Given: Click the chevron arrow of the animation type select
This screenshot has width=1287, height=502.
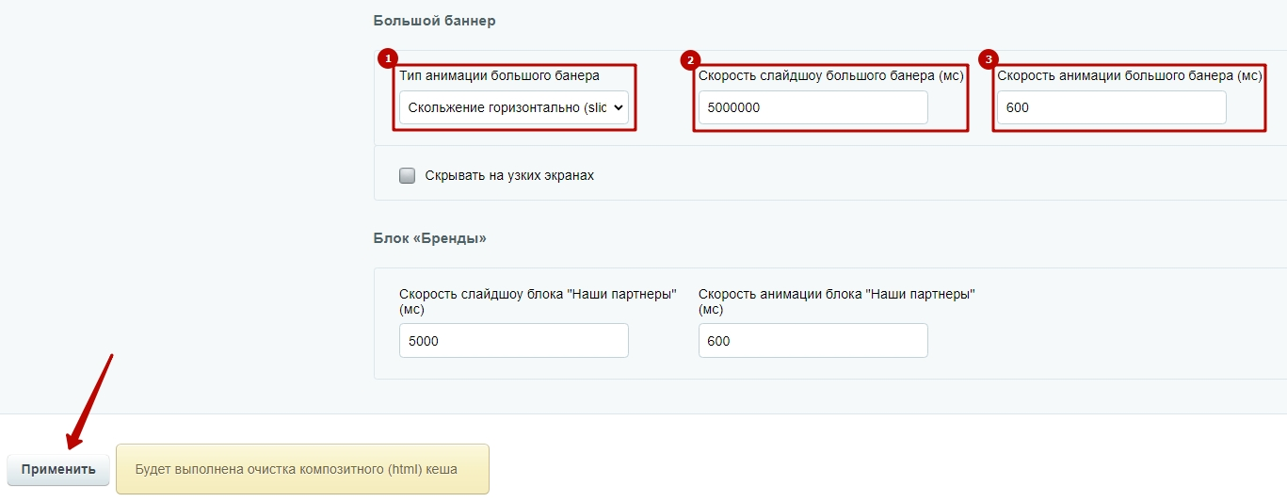Looking at the screenshot, I should tap(619, 107).
